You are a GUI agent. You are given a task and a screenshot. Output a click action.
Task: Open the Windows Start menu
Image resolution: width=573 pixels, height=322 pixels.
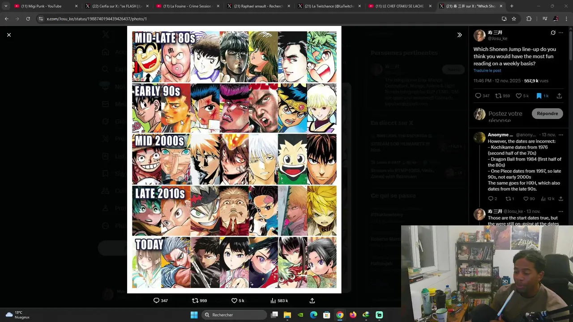tap(194, 315)
